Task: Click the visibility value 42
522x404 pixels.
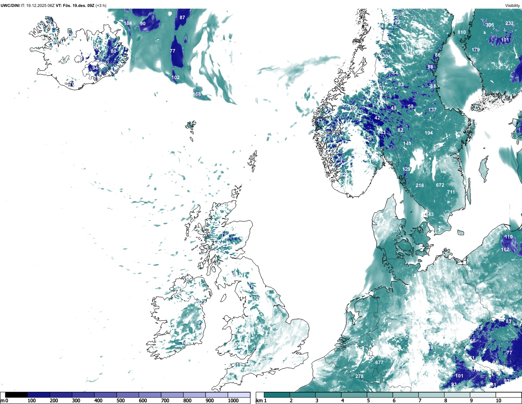Action: point(377,118)
